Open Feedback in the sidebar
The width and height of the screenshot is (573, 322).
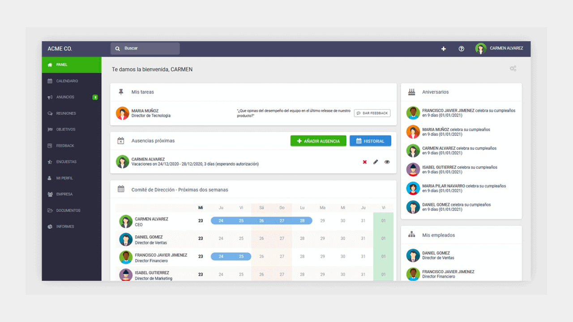(x=72, y=146)
